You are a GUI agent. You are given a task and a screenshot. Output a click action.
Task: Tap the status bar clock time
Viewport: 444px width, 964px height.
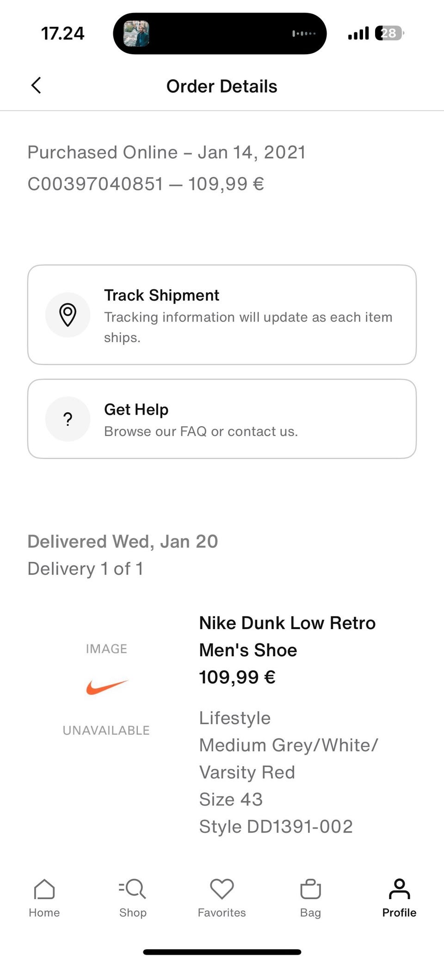[x=63, y=33]
